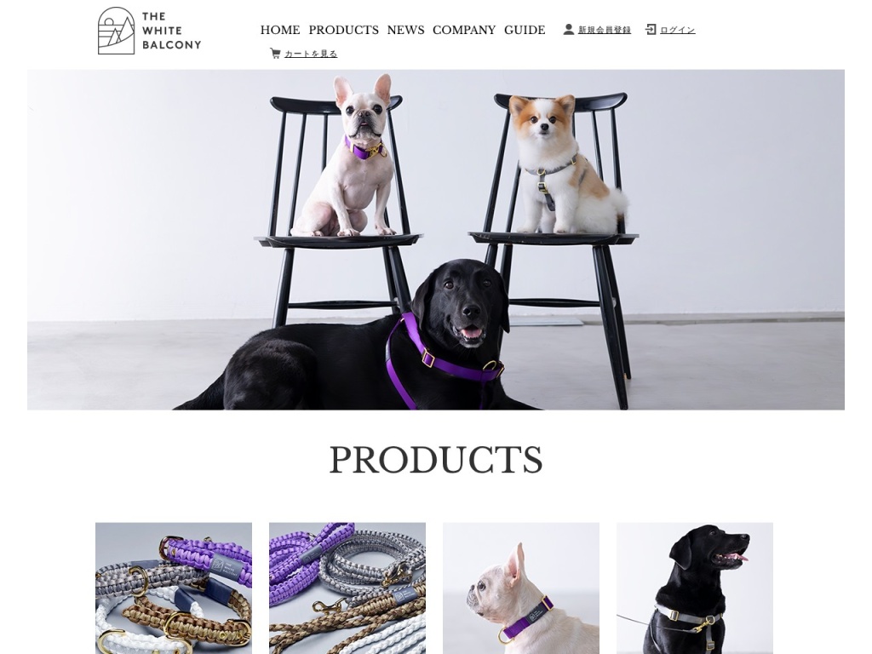Image resolution: width=872 pixels, height=654 pixels.
Task: Open the braided collars product thumbnail
Action: pyautogui.click(x=174, y=588)
